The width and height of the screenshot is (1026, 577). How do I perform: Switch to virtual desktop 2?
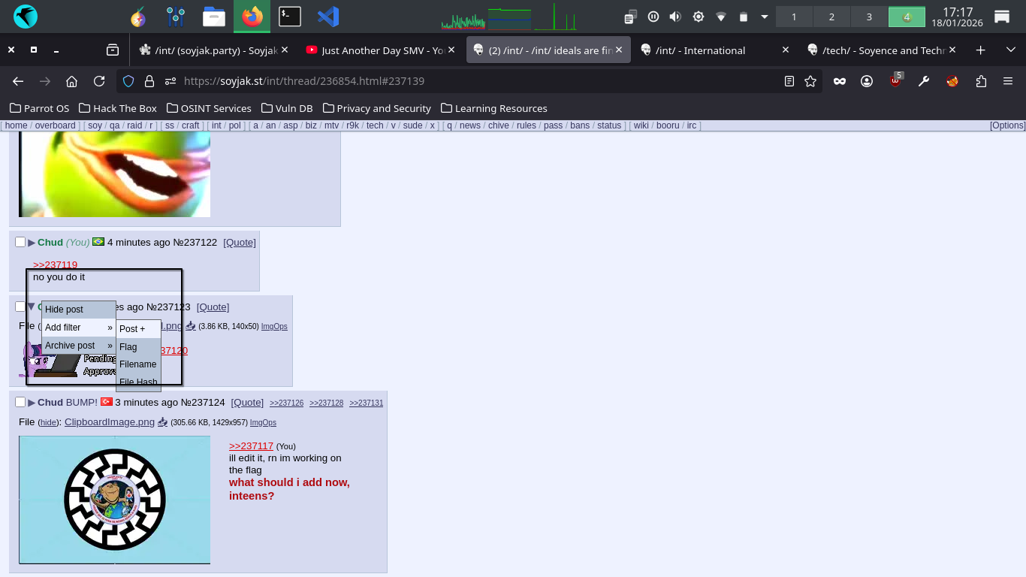(831, 17)
